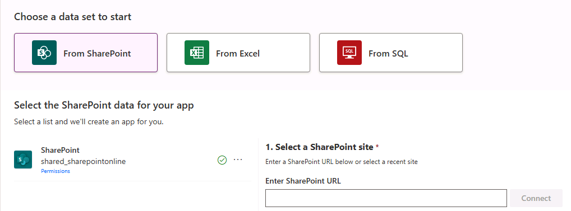Click the red SQL database icon
The width and height of the screenshot is (571, 211).
point(349,53)
